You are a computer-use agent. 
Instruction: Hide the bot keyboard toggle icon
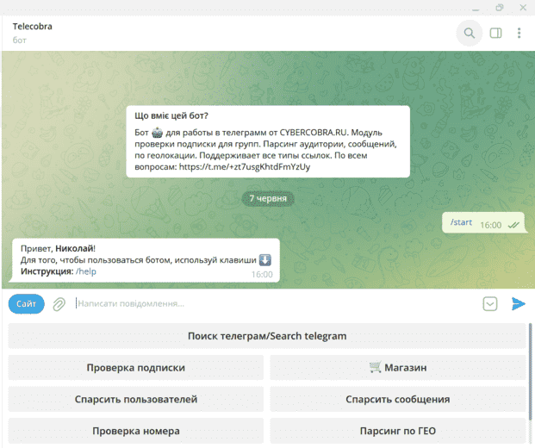coord(490,303)
